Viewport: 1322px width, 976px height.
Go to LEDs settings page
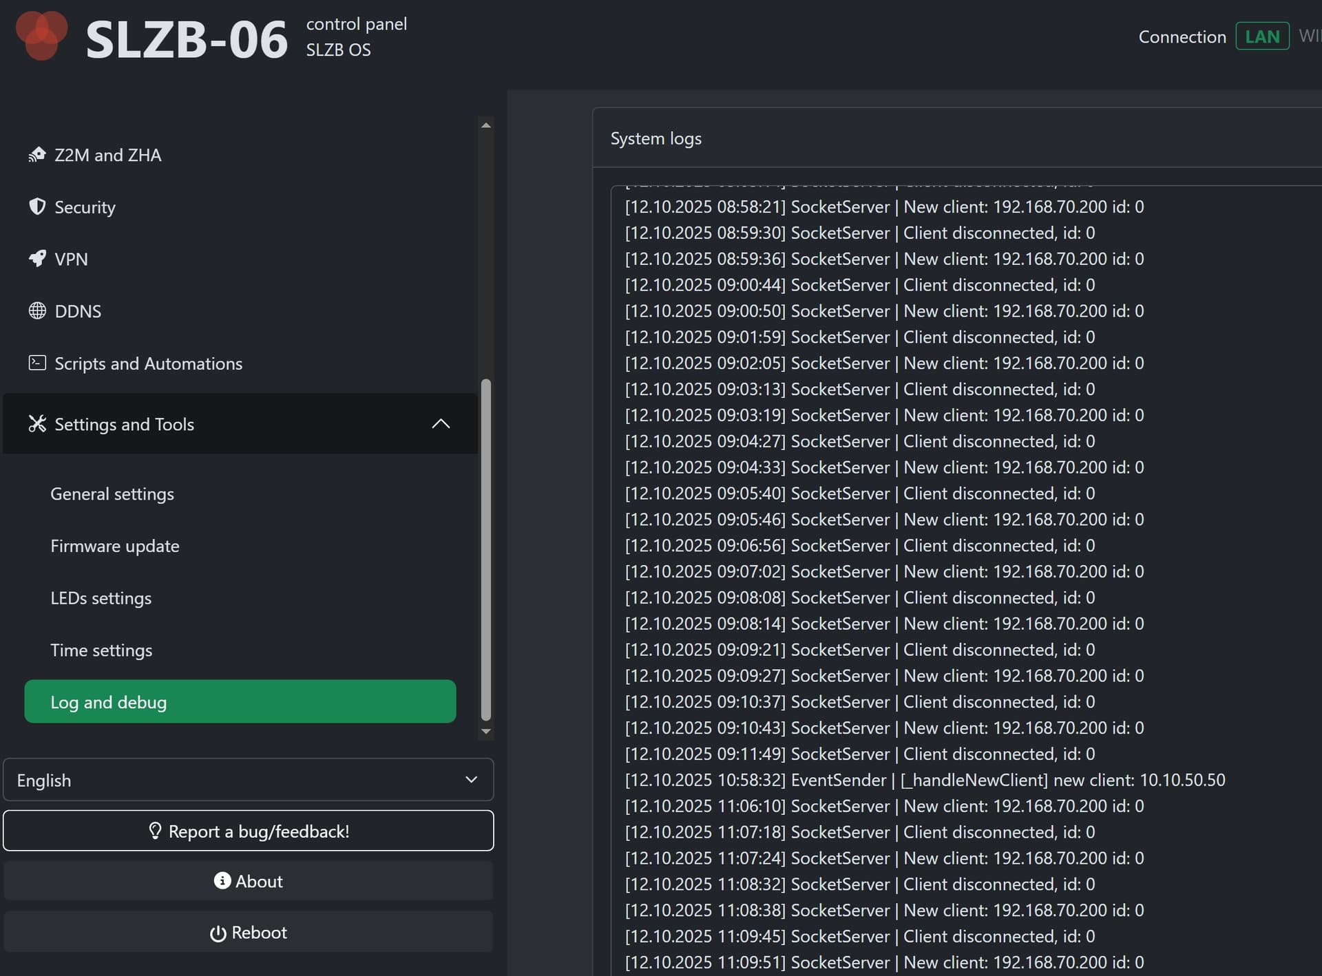coord(101,598)
